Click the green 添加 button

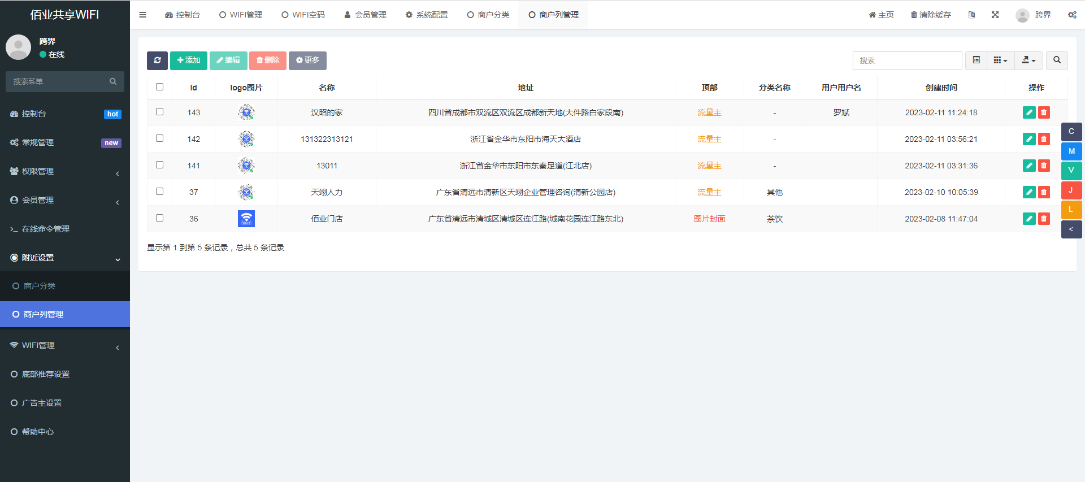point(188,60)
